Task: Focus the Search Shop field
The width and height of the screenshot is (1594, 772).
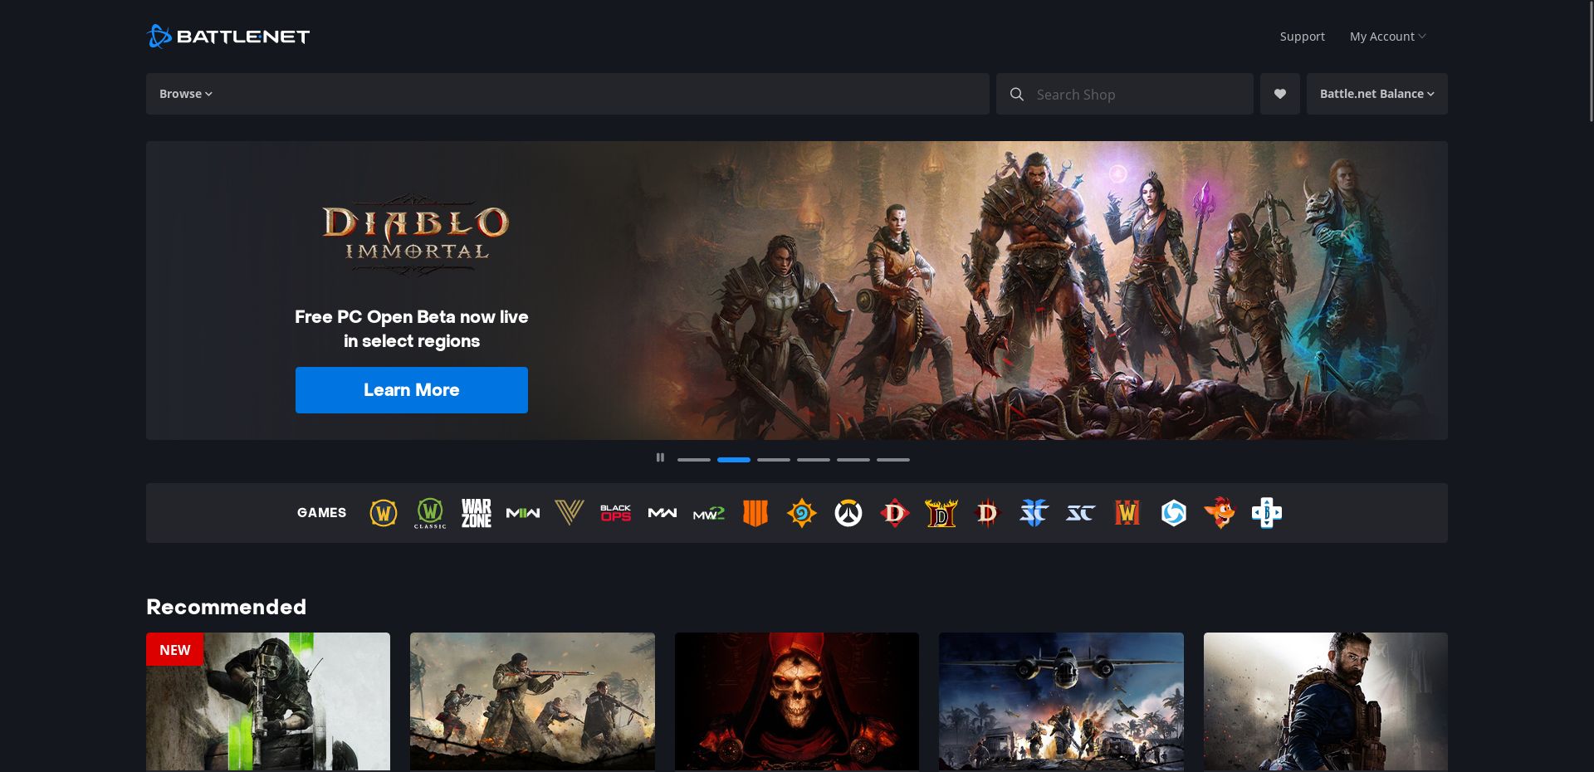Action: [1125, 94]
